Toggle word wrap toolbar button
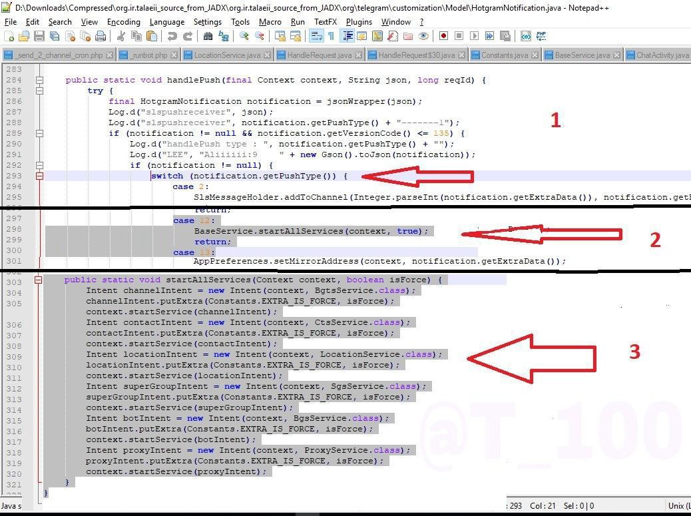Screen dimensions: 691x516 click(x=316, y=36)
